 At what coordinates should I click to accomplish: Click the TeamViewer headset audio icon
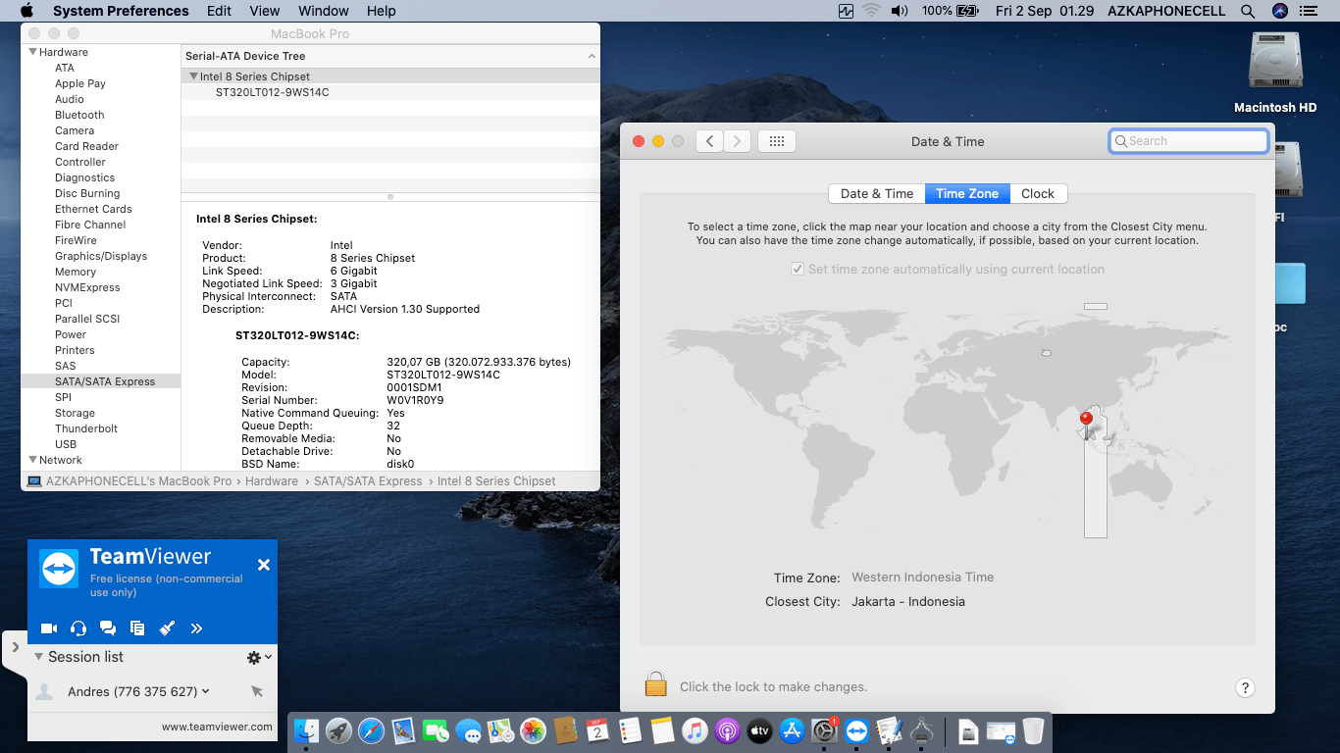[x=78, y=628]
